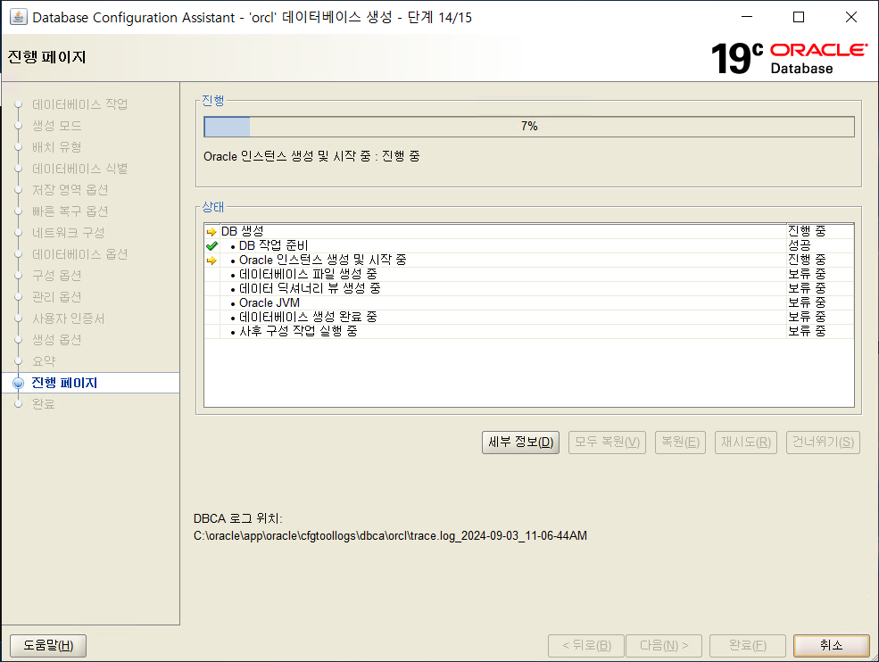
Task: Select 데이터베이스 작업 step in sidebar
Action: point(79,104)
